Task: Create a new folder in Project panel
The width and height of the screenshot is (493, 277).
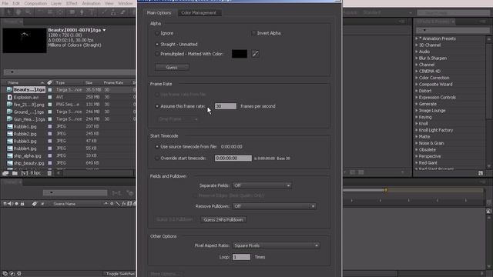Action: coord(15,173)
